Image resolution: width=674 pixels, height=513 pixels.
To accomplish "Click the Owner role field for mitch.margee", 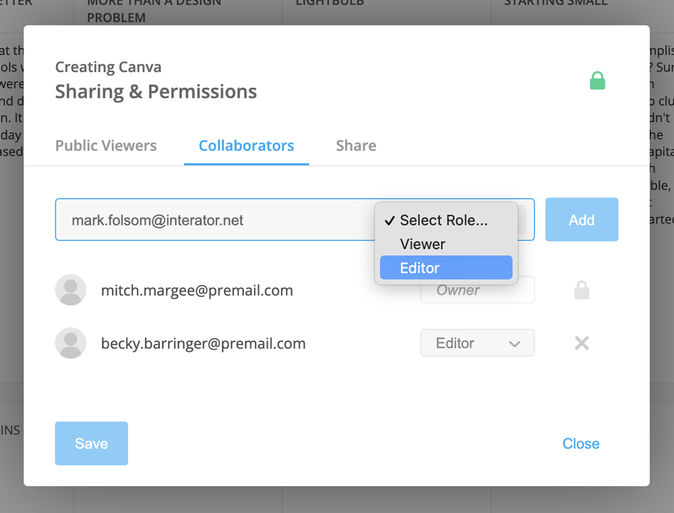I will (x=477, y=290).
